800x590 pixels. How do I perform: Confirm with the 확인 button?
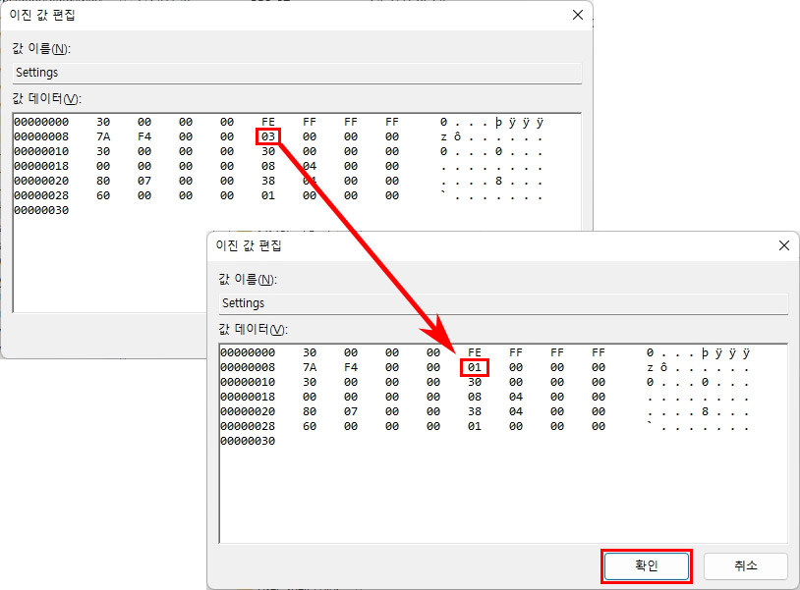647,565
